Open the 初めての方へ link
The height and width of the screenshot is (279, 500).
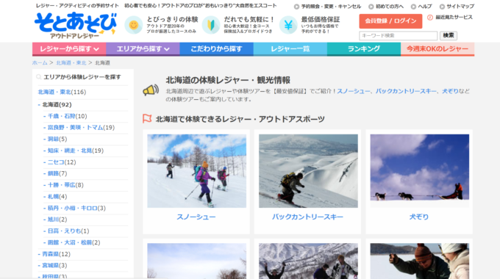coord(390,7)
